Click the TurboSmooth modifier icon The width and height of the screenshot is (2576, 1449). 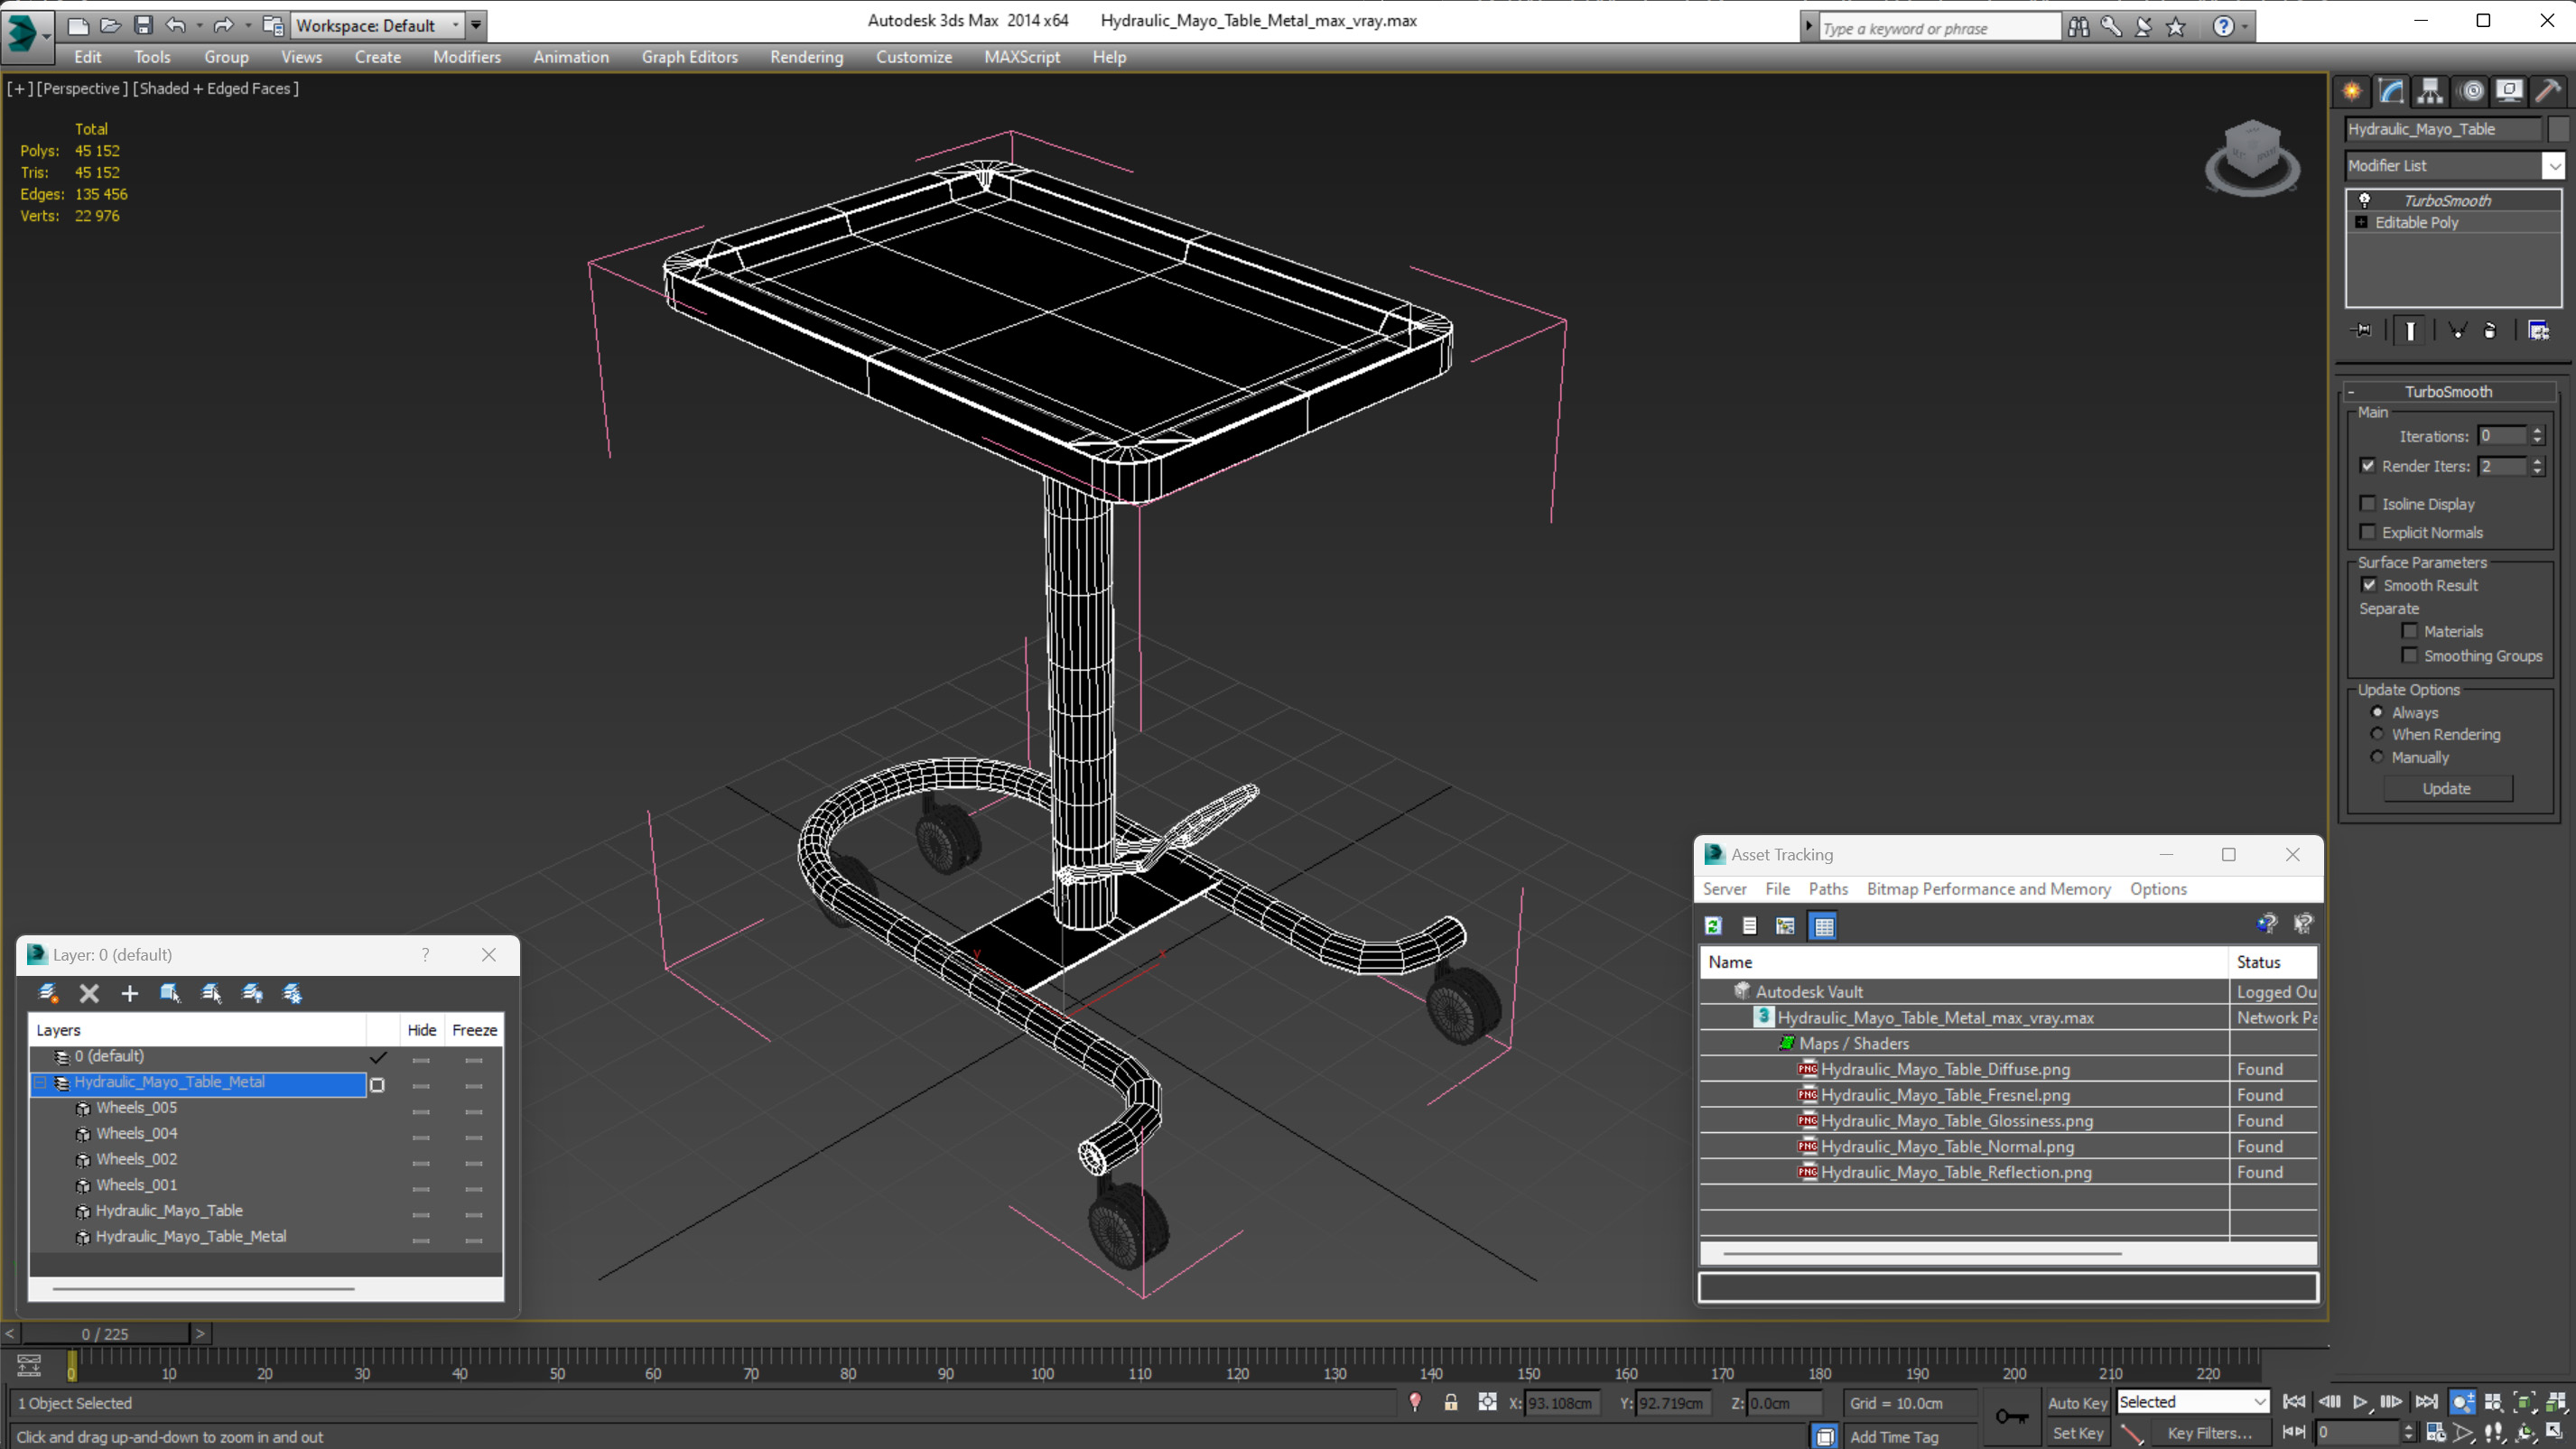(2366, 198)
